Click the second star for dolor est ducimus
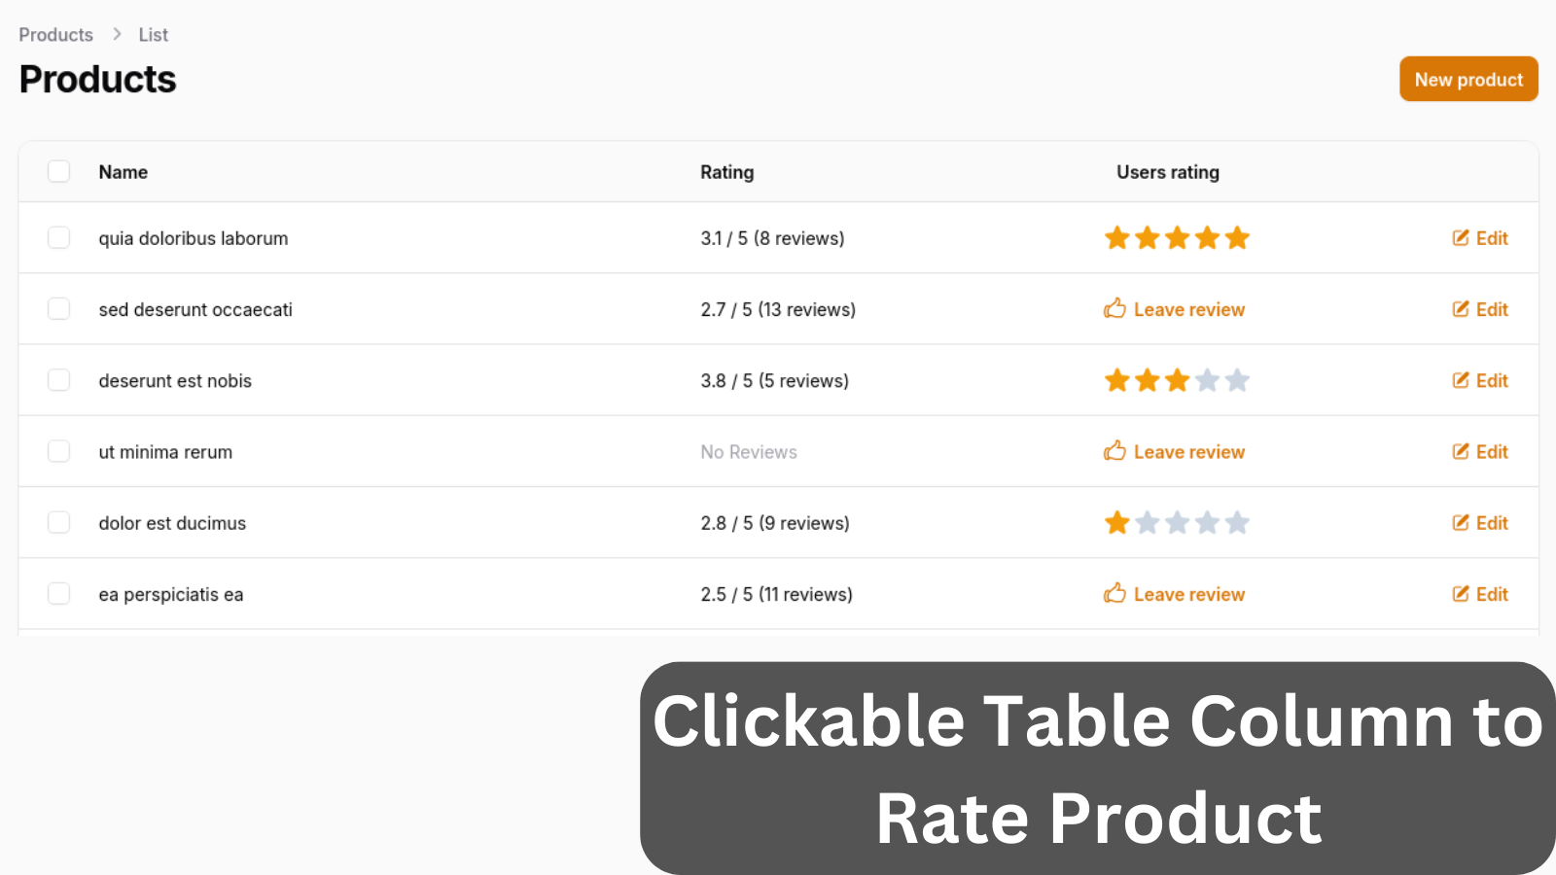The height and width of the screenshot is (875, 1556). tap(1148, 523)
